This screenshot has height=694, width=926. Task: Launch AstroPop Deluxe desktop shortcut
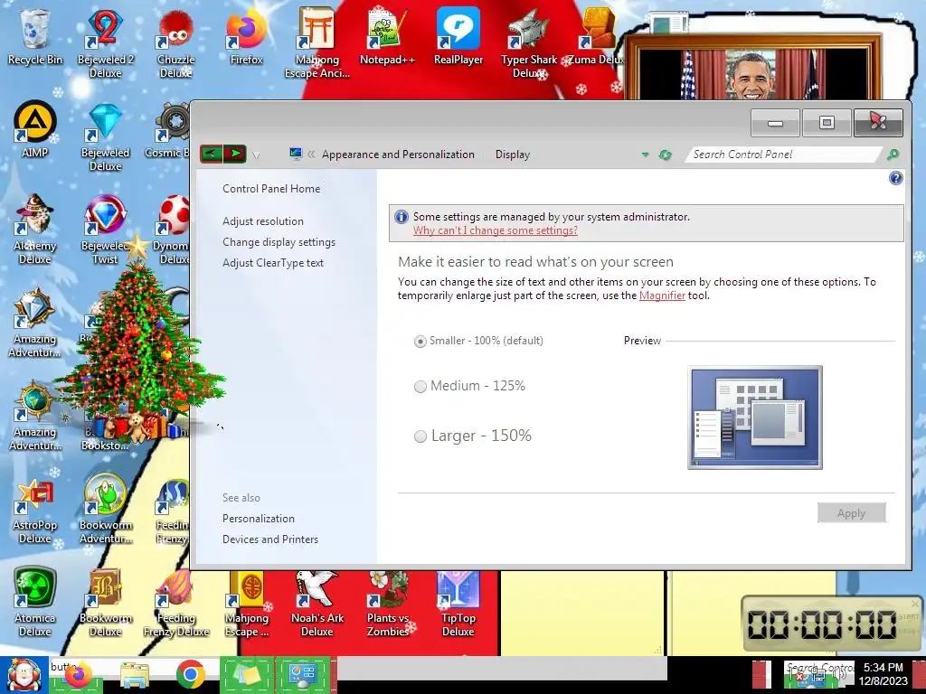click(x=35, y=510)
